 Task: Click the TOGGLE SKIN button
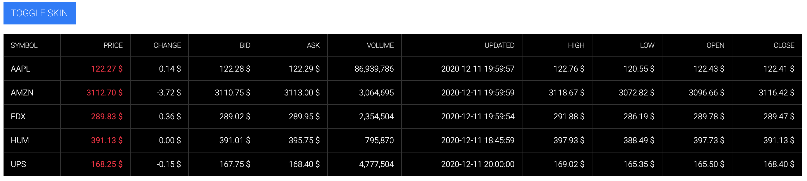tap(39, 13)
